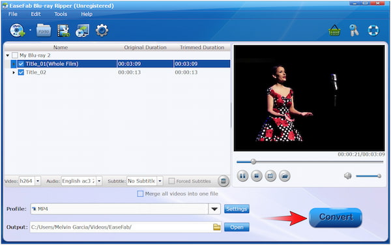Click the video preview area
Viewport: 391px width, 245px height.
(309, 98)
